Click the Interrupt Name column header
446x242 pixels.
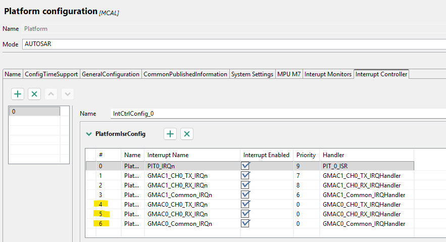pyautogui.click(x=192, y=155)
